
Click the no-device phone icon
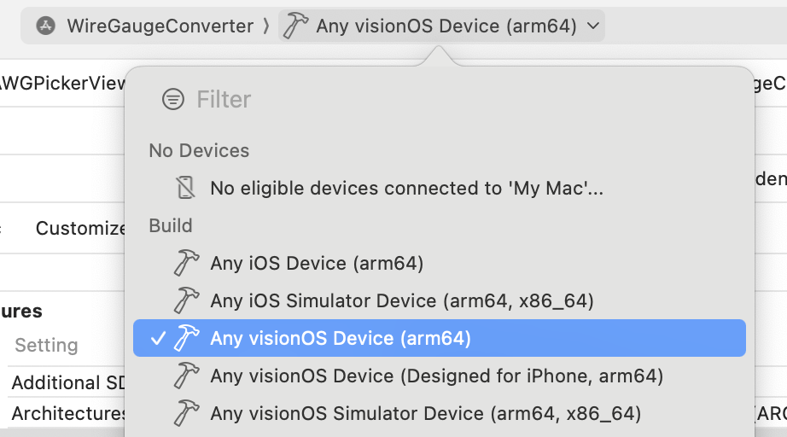coord(186,188)
